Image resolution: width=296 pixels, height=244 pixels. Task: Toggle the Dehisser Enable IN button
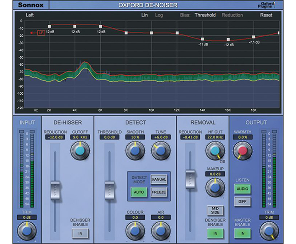(80, 233)
